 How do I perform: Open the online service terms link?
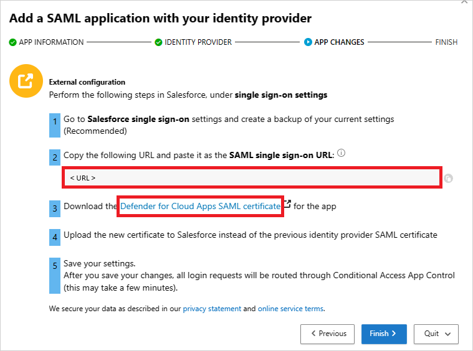[290, 309]
